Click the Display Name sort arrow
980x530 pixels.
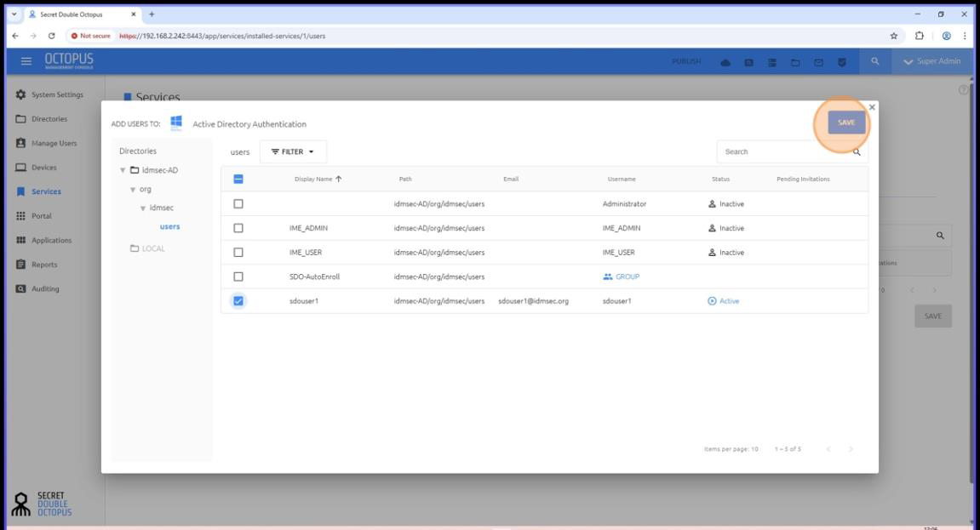point(339,180)
